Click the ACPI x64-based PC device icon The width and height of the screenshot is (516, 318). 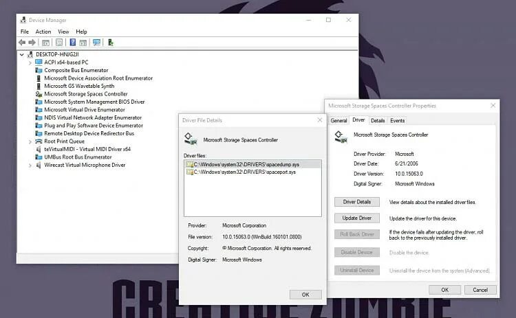pyautogui.click(x=39, y=62)
